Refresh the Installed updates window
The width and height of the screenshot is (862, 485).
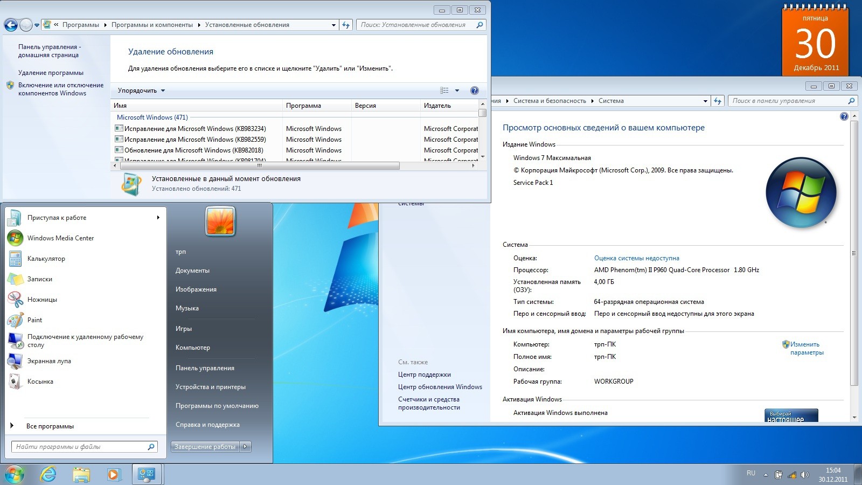(x=346, y=25)
